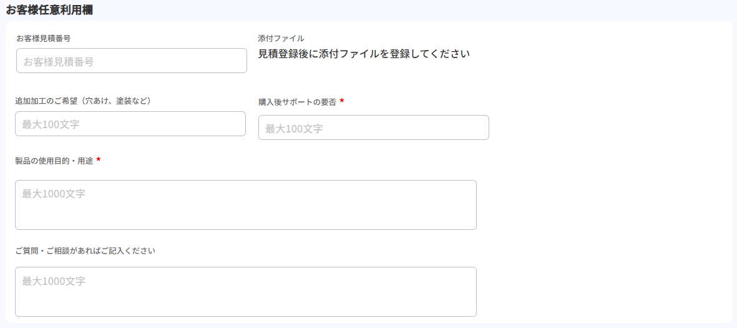Click the お客様任意利用欄 section heading
This screenshot has width=737, height=328.
[x=50, y=10]
